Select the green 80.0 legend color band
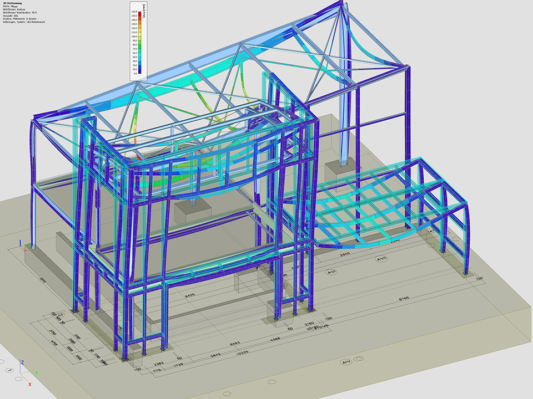 point(140,45)
